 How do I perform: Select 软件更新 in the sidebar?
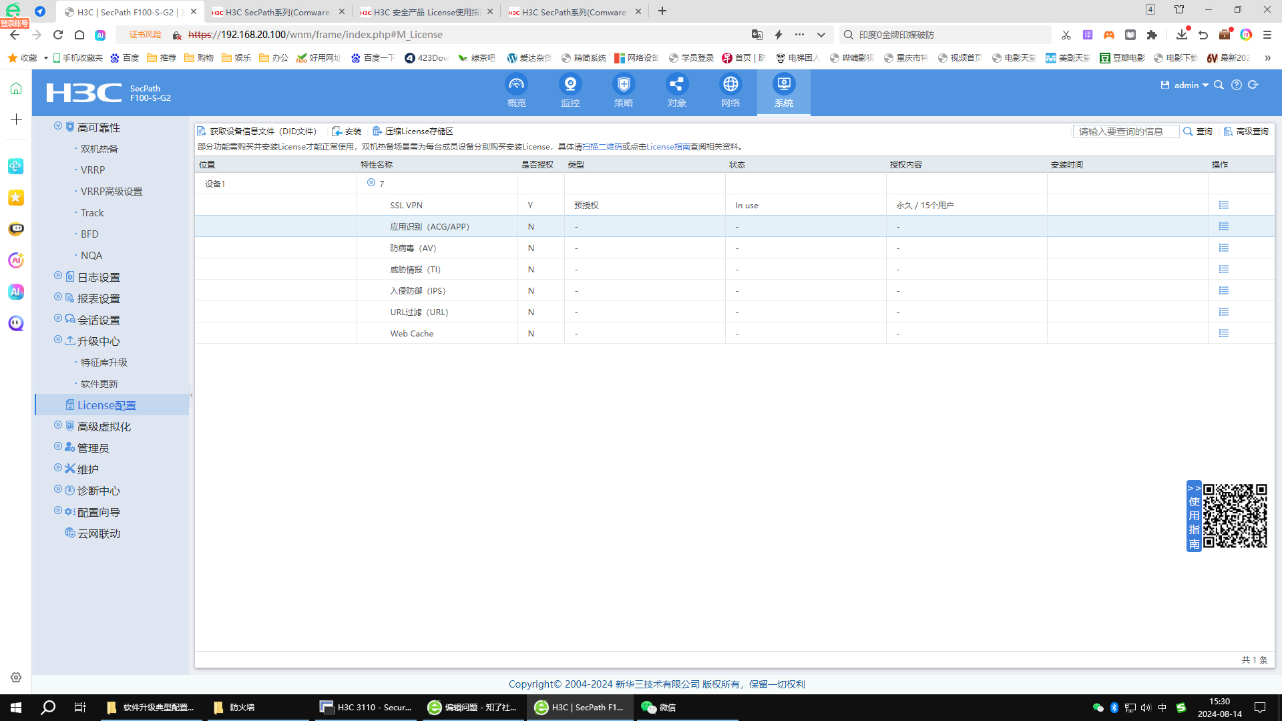99,384
